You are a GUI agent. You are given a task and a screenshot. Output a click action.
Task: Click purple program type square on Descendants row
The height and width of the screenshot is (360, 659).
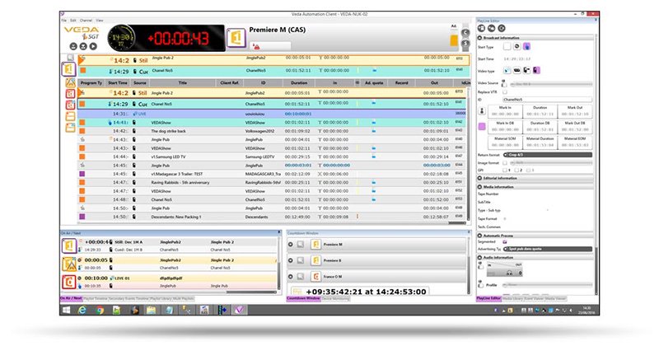[82, 217]
